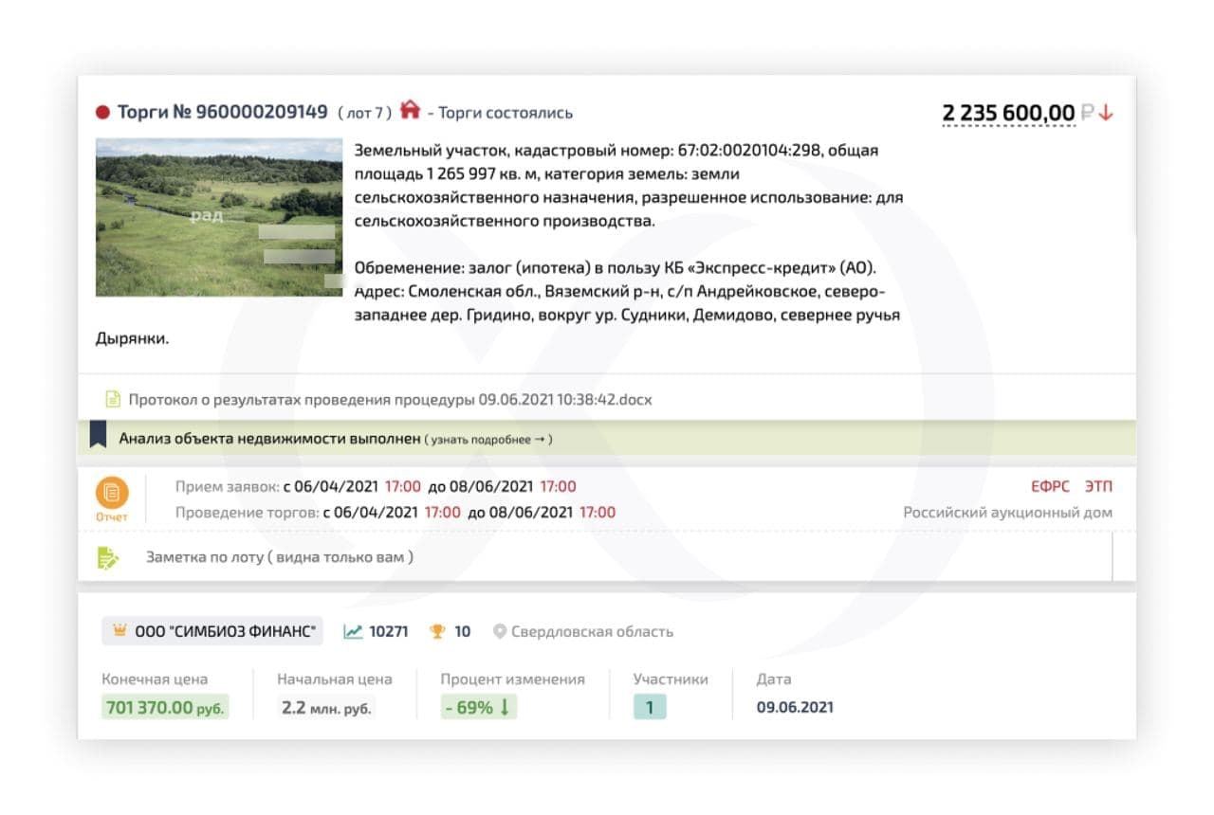Click the Прием заявок date line
Screen dimensions: 1214x815
[x=376, y=487]
